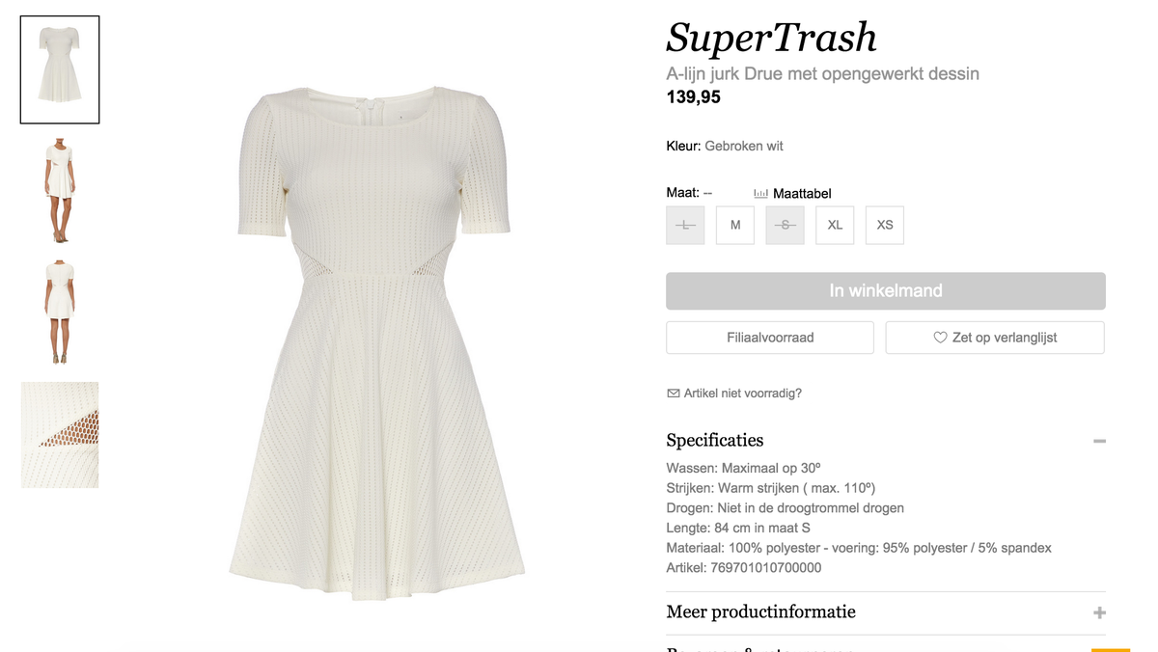The height and width of the screenshot is (652, 1158).
Task: Click the Maattabel ruler icon
Action: [x=760, y=193]
